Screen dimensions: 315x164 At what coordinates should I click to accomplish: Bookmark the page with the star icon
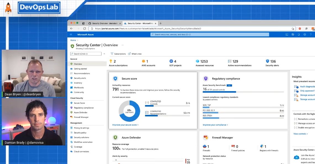(293, 29)
